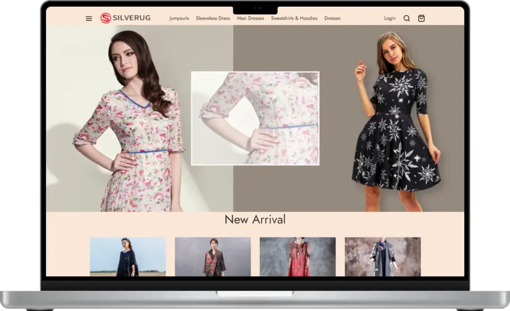Select Maxi Dresses menu item
The height and width of the screenshot is (311, 510).
click(x=250, y=18)
